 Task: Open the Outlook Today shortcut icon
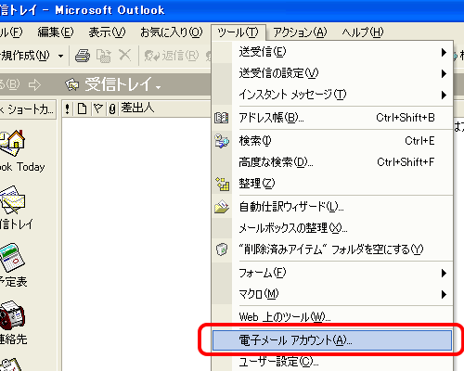pos(13,142)
